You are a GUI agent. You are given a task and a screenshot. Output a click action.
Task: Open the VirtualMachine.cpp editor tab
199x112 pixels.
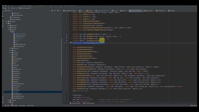click(70, 11)
